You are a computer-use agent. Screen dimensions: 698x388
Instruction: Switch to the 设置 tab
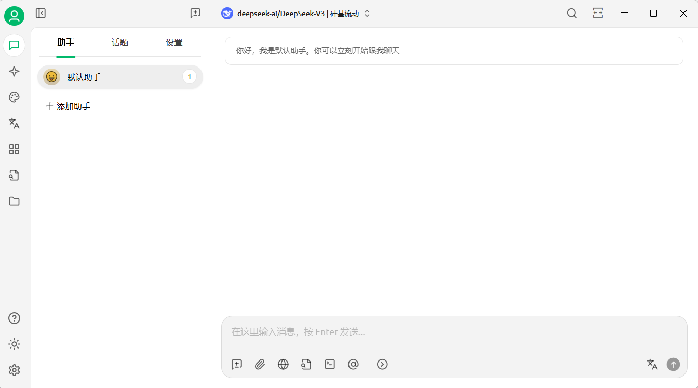(174, 43)
